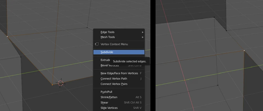The height and width of the screenshot is (111, 263).
Task: Choose New Edge/Face from Vertices
Action: click(119, 73)
